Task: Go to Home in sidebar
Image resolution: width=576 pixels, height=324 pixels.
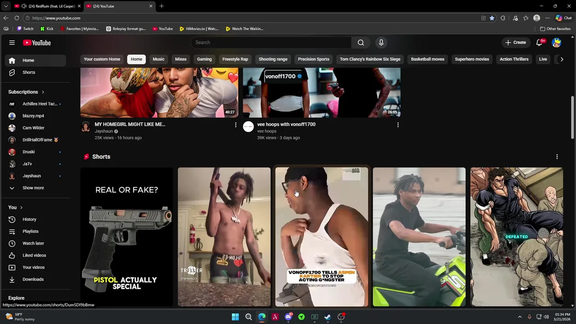Action: (x=35, y=60)
